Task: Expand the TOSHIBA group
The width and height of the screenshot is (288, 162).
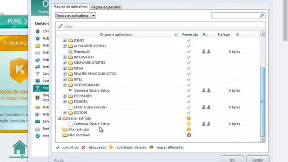Action: click(65, 101)
